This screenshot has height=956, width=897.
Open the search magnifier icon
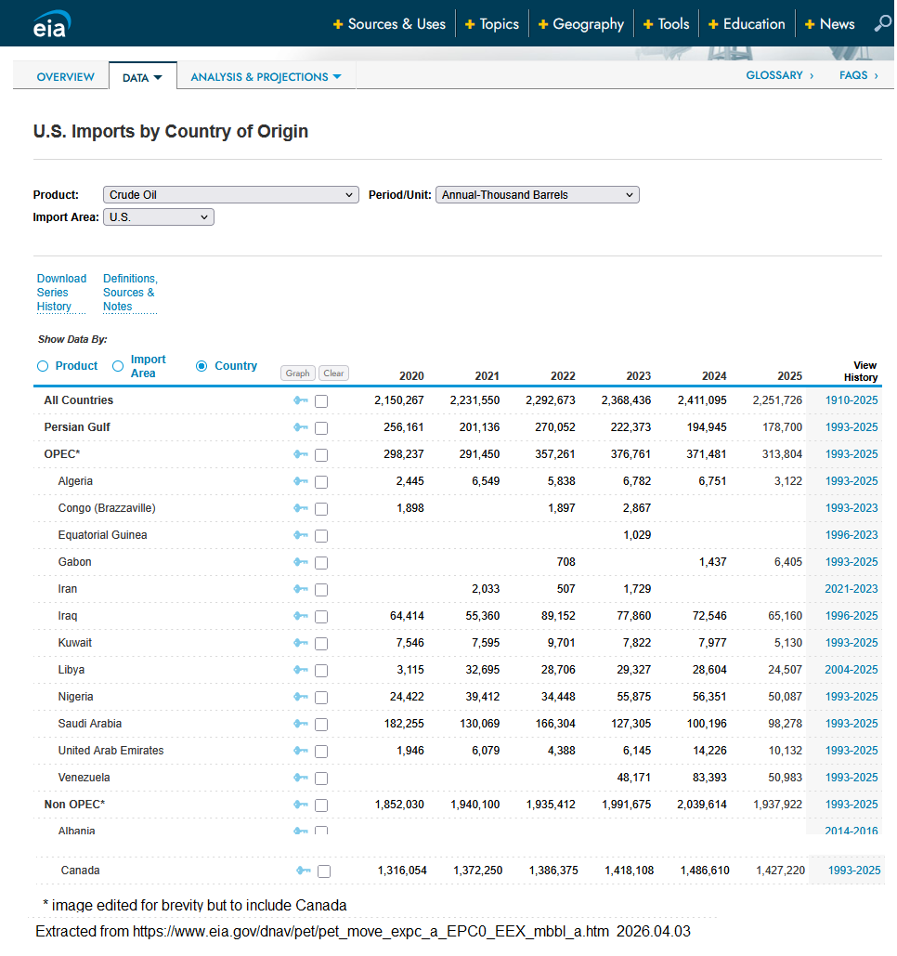tap(882, 24)
